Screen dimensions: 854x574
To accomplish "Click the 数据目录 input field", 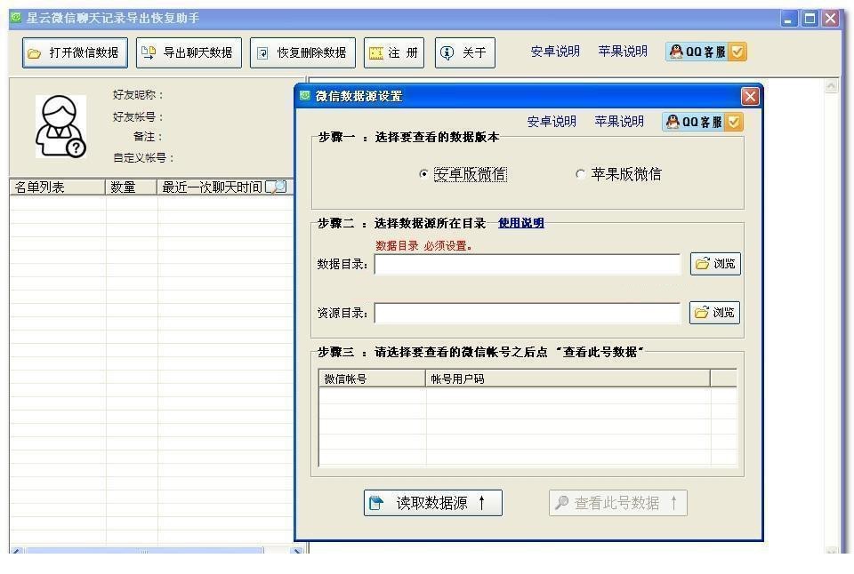I will (x=528, y=265).
